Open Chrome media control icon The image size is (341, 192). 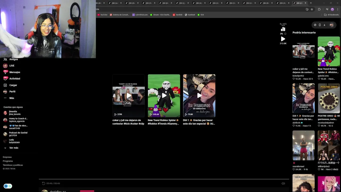click(x=327, y=9)
